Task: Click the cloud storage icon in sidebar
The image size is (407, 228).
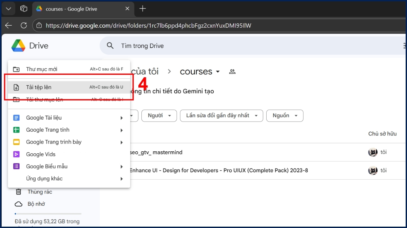Action: click(18, 204)
